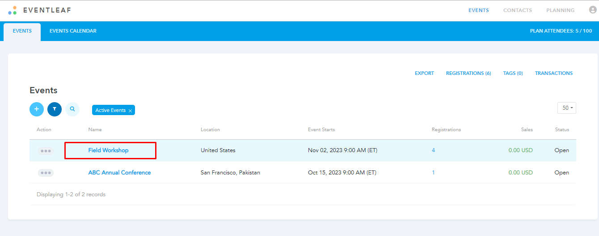Open ABC Annual Conference's 1 registration
The image size is (599, 236).
[433, 173]
